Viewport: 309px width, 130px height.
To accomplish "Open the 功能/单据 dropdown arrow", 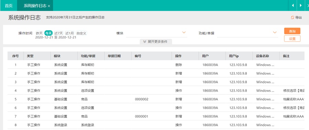I will click(x=275, y=33).
